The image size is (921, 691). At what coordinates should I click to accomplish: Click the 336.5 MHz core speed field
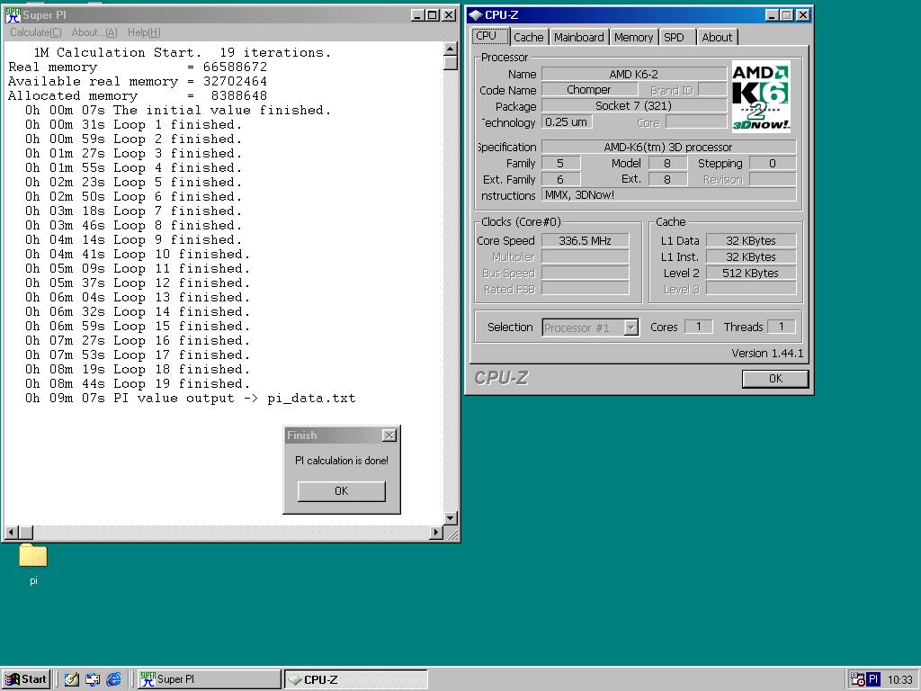(585, 240)
